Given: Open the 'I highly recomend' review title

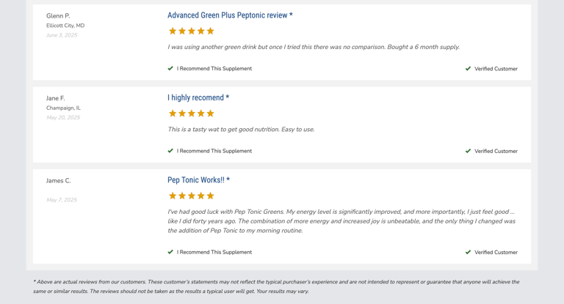Looking at the screenshot, I should point(198,97).
